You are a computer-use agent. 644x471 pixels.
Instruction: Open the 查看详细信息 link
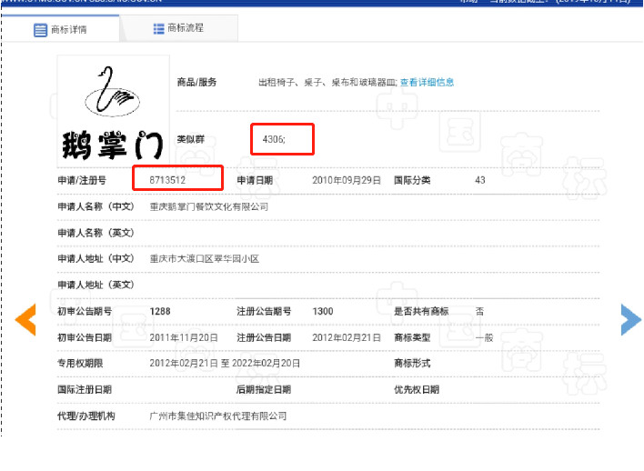click(x=427, y=82)
